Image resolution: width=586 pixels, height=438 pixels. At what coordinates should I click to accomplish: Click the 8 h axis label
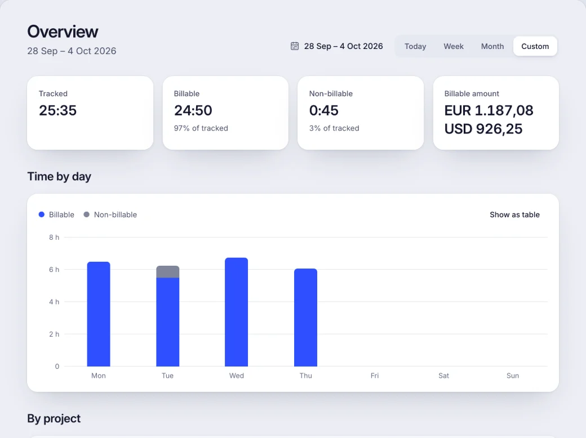point(54,237)
